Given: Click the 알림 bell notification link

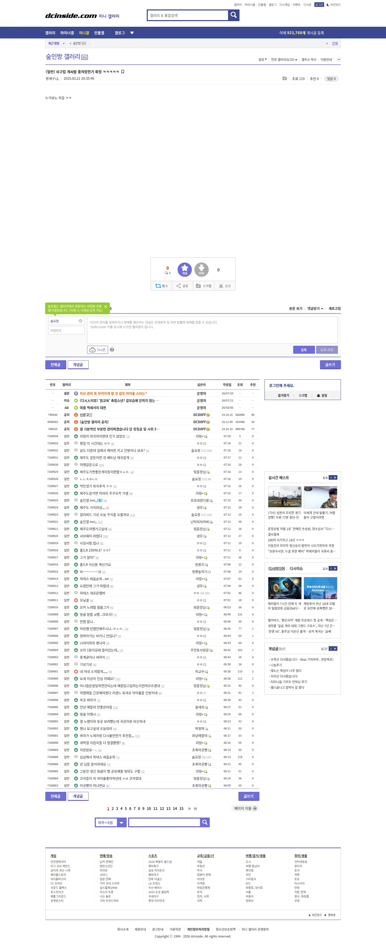Looking at the screenshot, I should coord(322,395).
